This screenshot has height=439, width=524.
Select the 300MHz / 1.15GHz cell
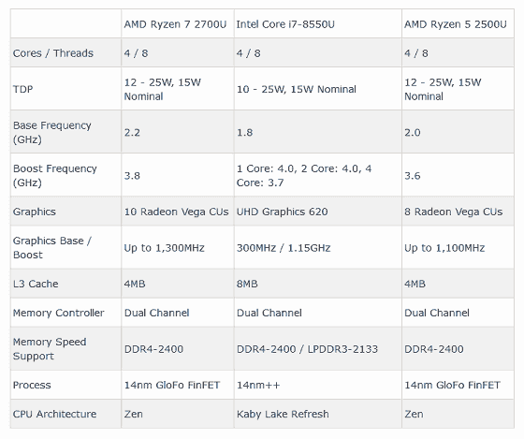[x=317, y=247]
